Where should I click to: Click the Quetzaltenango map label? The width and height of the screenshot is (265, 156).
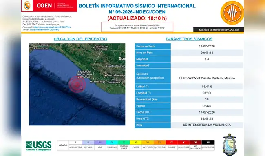click(x=116, y=76)
